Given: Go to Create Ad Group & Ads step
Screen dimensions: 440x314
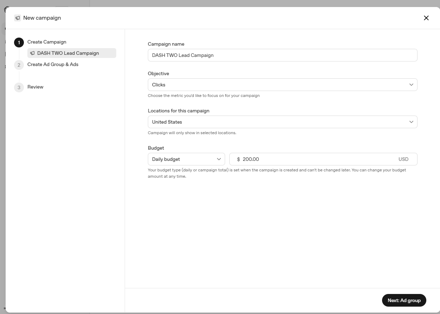Looking at the screenshot, I should click(x=53, y=64).
